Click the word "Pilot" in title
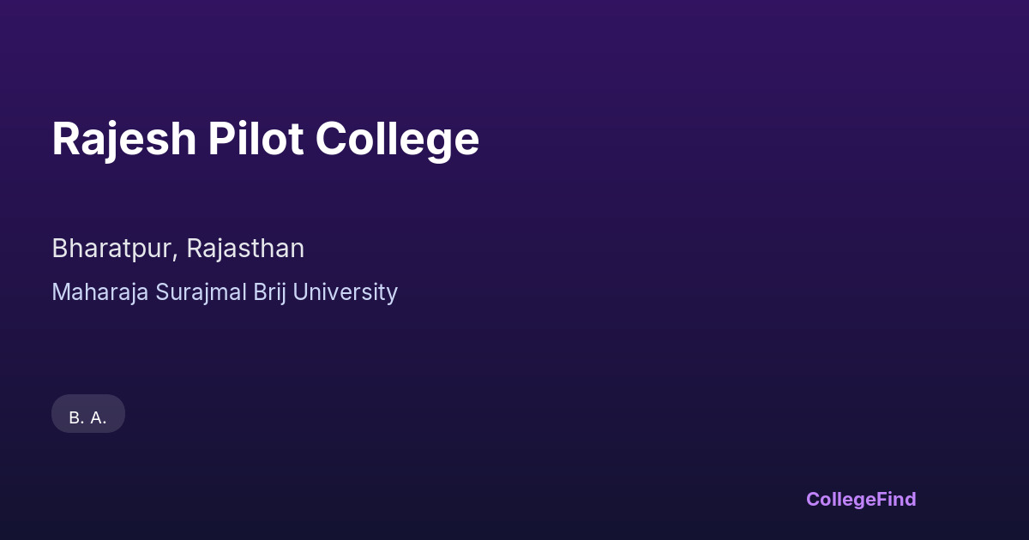The image size is (1029, 540). pos(256,139)
